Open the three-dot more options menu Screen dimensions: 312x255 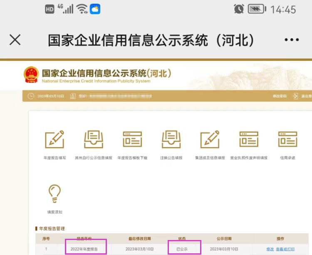pos(292,40)
